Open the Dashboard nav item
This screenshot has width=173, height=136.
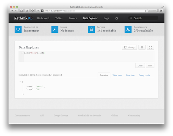(43, 18)
